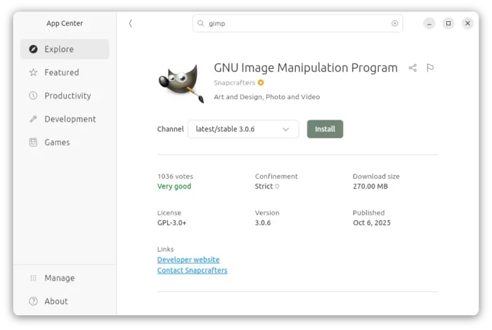Screen dimensions: 492x330
Task: Open the Manage page
Action: click(59, 278)
